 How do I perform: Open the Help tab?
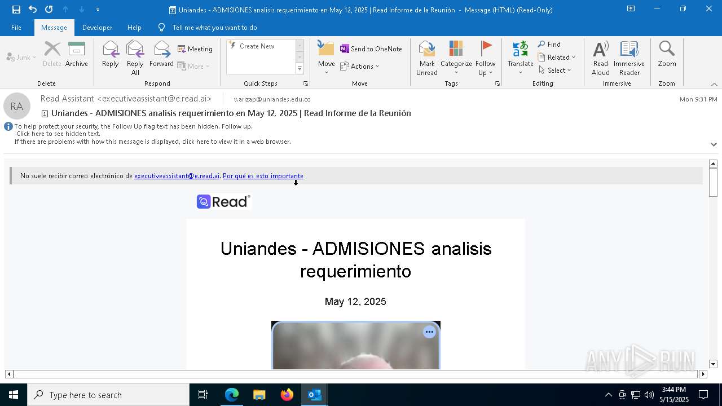(134, 28)
